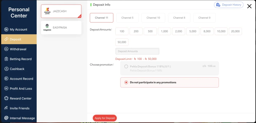Open Internal Message
Viewport: 256px width, 123px height.
click(19, 118)
